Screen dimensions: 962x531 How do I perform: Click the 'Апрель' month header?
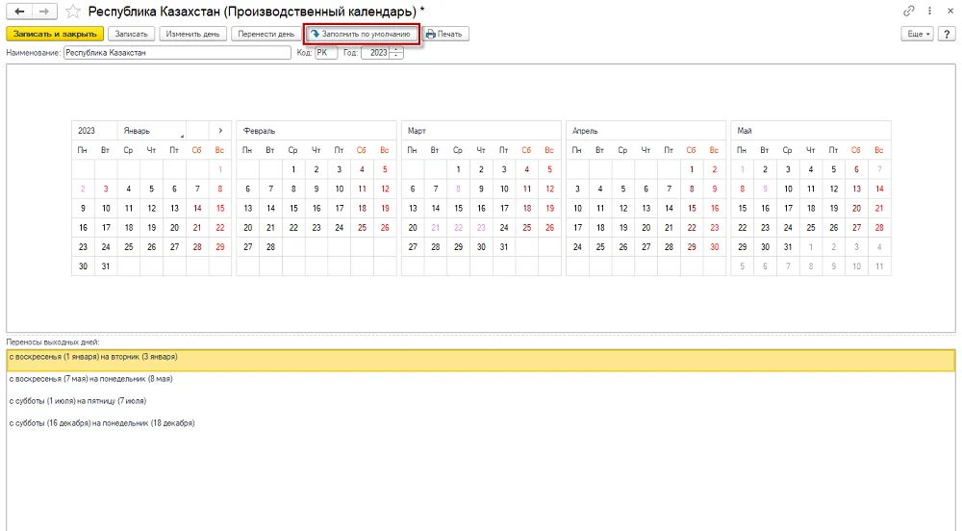pyautogui.click(x=646, y=131)
